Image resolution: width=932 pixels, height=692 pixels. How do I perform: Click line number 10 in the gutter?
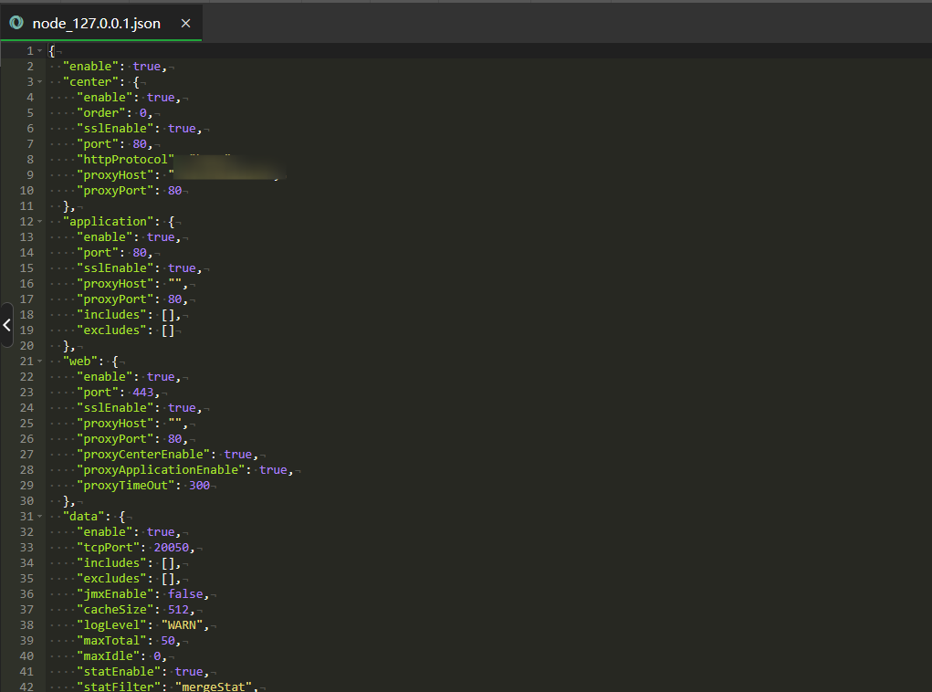coord(26,191)
